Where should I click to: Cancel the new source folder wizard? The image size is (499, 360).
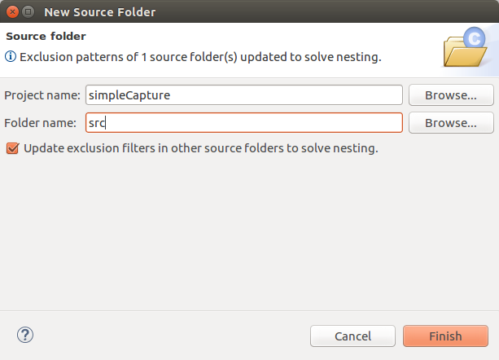[352, 336]
